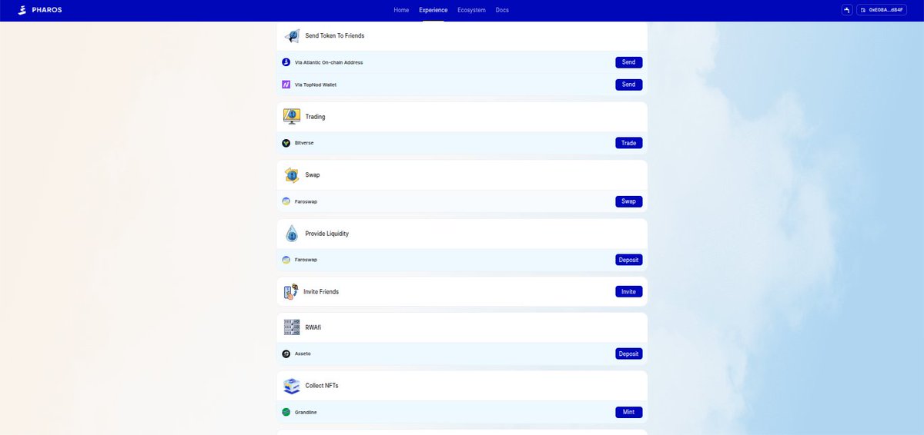
Task: Click the Bitverse logo icon
Action: coord(286,143)
